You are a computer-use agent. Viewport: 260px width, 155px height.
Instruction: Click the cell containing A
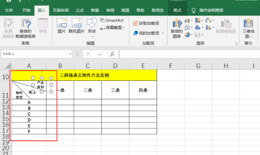29,102
